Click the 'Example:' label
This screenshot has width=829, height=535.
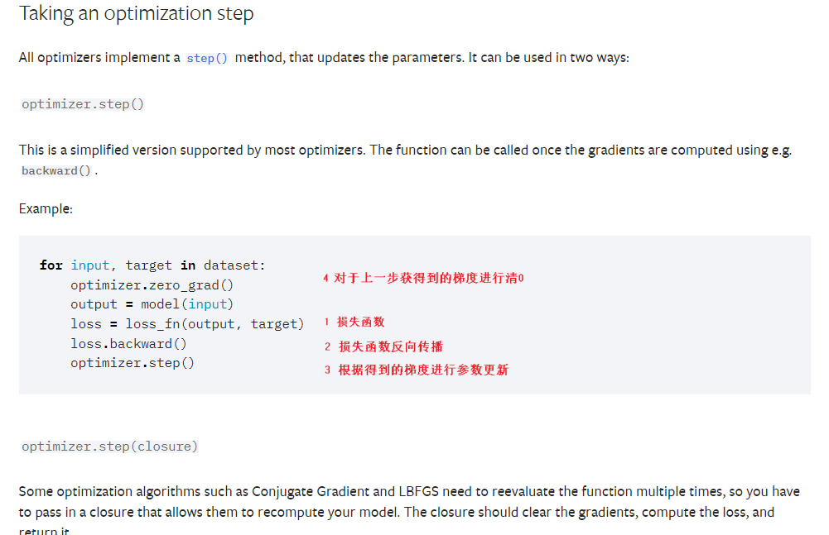pos(46,208)
